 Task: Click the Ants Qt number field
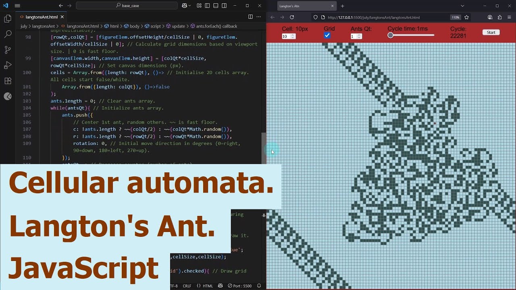356,36
